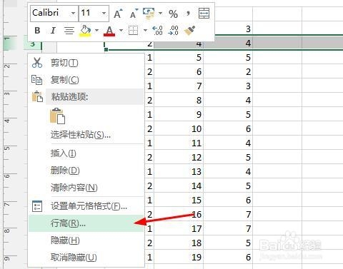Click increase decimal places icon
The image size is (343, 269).
tap(157, 31)
